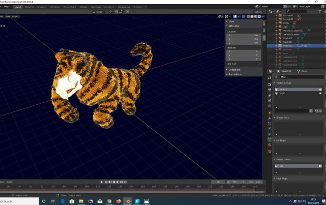Click the 3D cursor Location X field
This screenshot has height=205, width=326.
[x=243, y=36]
